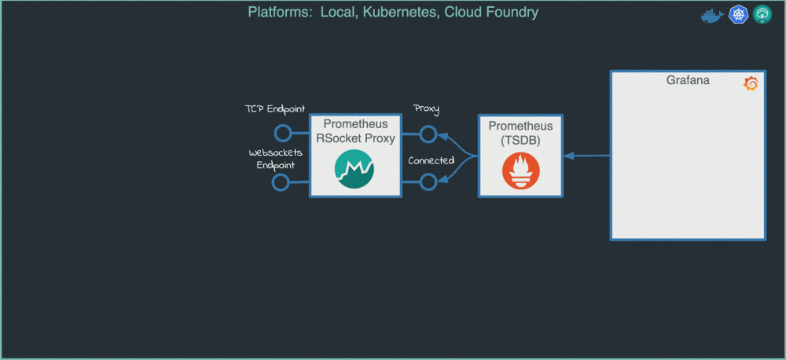
Task: Click the Grafana box title
Action: coord(688,80)
